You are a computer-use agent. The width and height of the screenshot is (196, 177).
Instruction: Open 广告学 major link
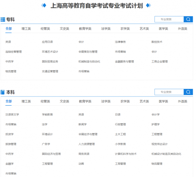[46, 144]
